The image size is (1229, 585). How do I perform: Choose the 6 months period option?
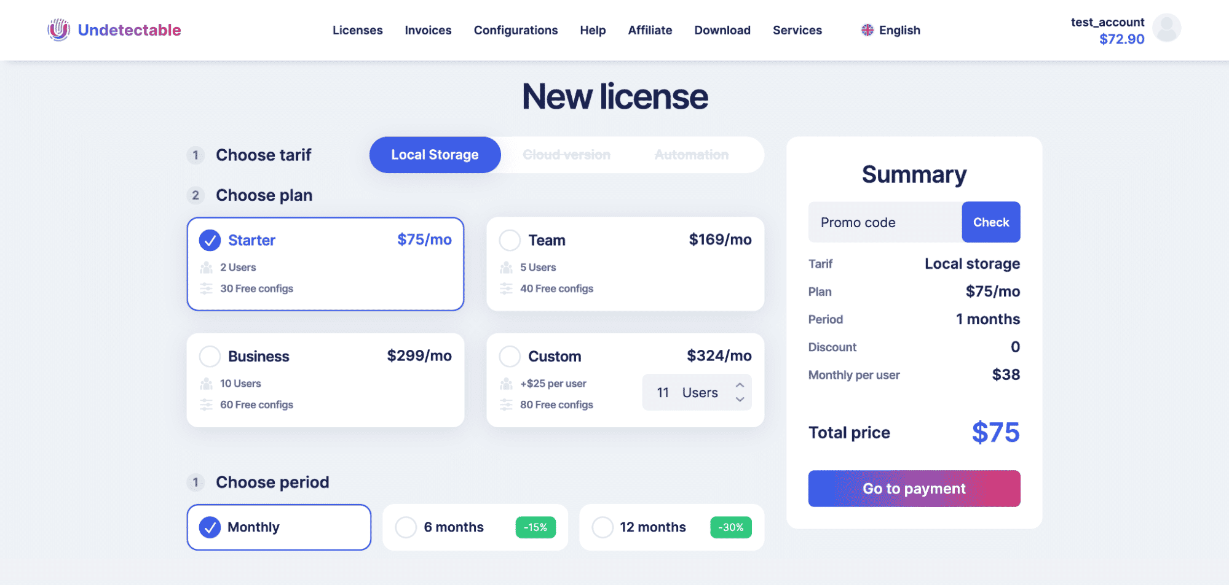click(x=475, y=527)
